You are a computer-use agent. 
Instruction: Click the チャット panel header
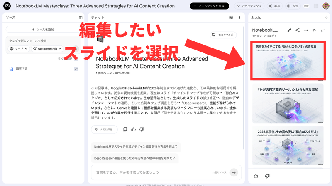tap(98, 17)
